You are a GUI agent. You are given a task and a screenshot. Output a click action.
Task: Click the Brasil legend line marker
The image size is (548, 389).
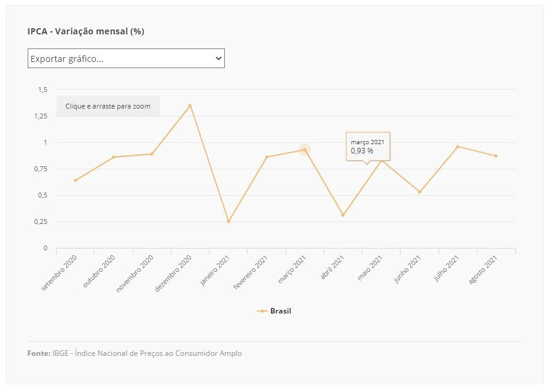pos(262,311)
